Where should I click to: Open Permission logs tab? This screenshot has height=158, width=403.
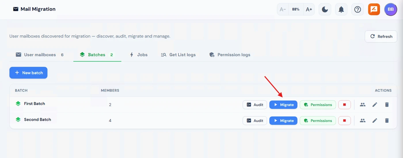point(230,54)
